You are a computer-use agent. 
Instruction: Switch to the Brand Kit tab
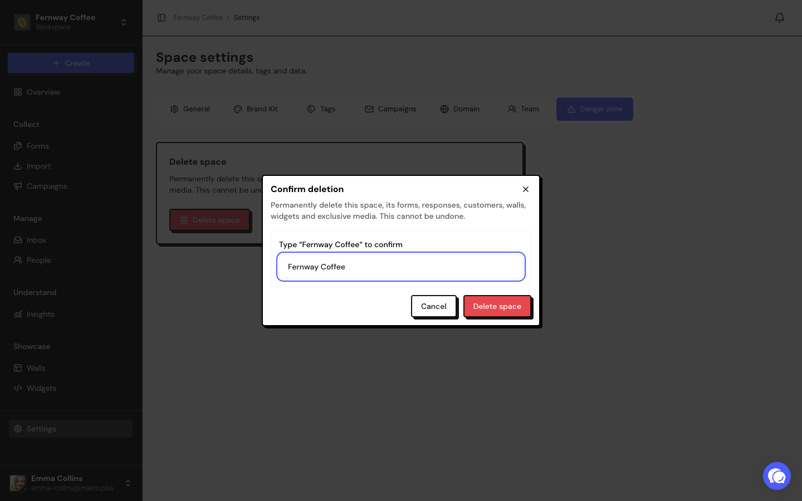pos(256,109)
